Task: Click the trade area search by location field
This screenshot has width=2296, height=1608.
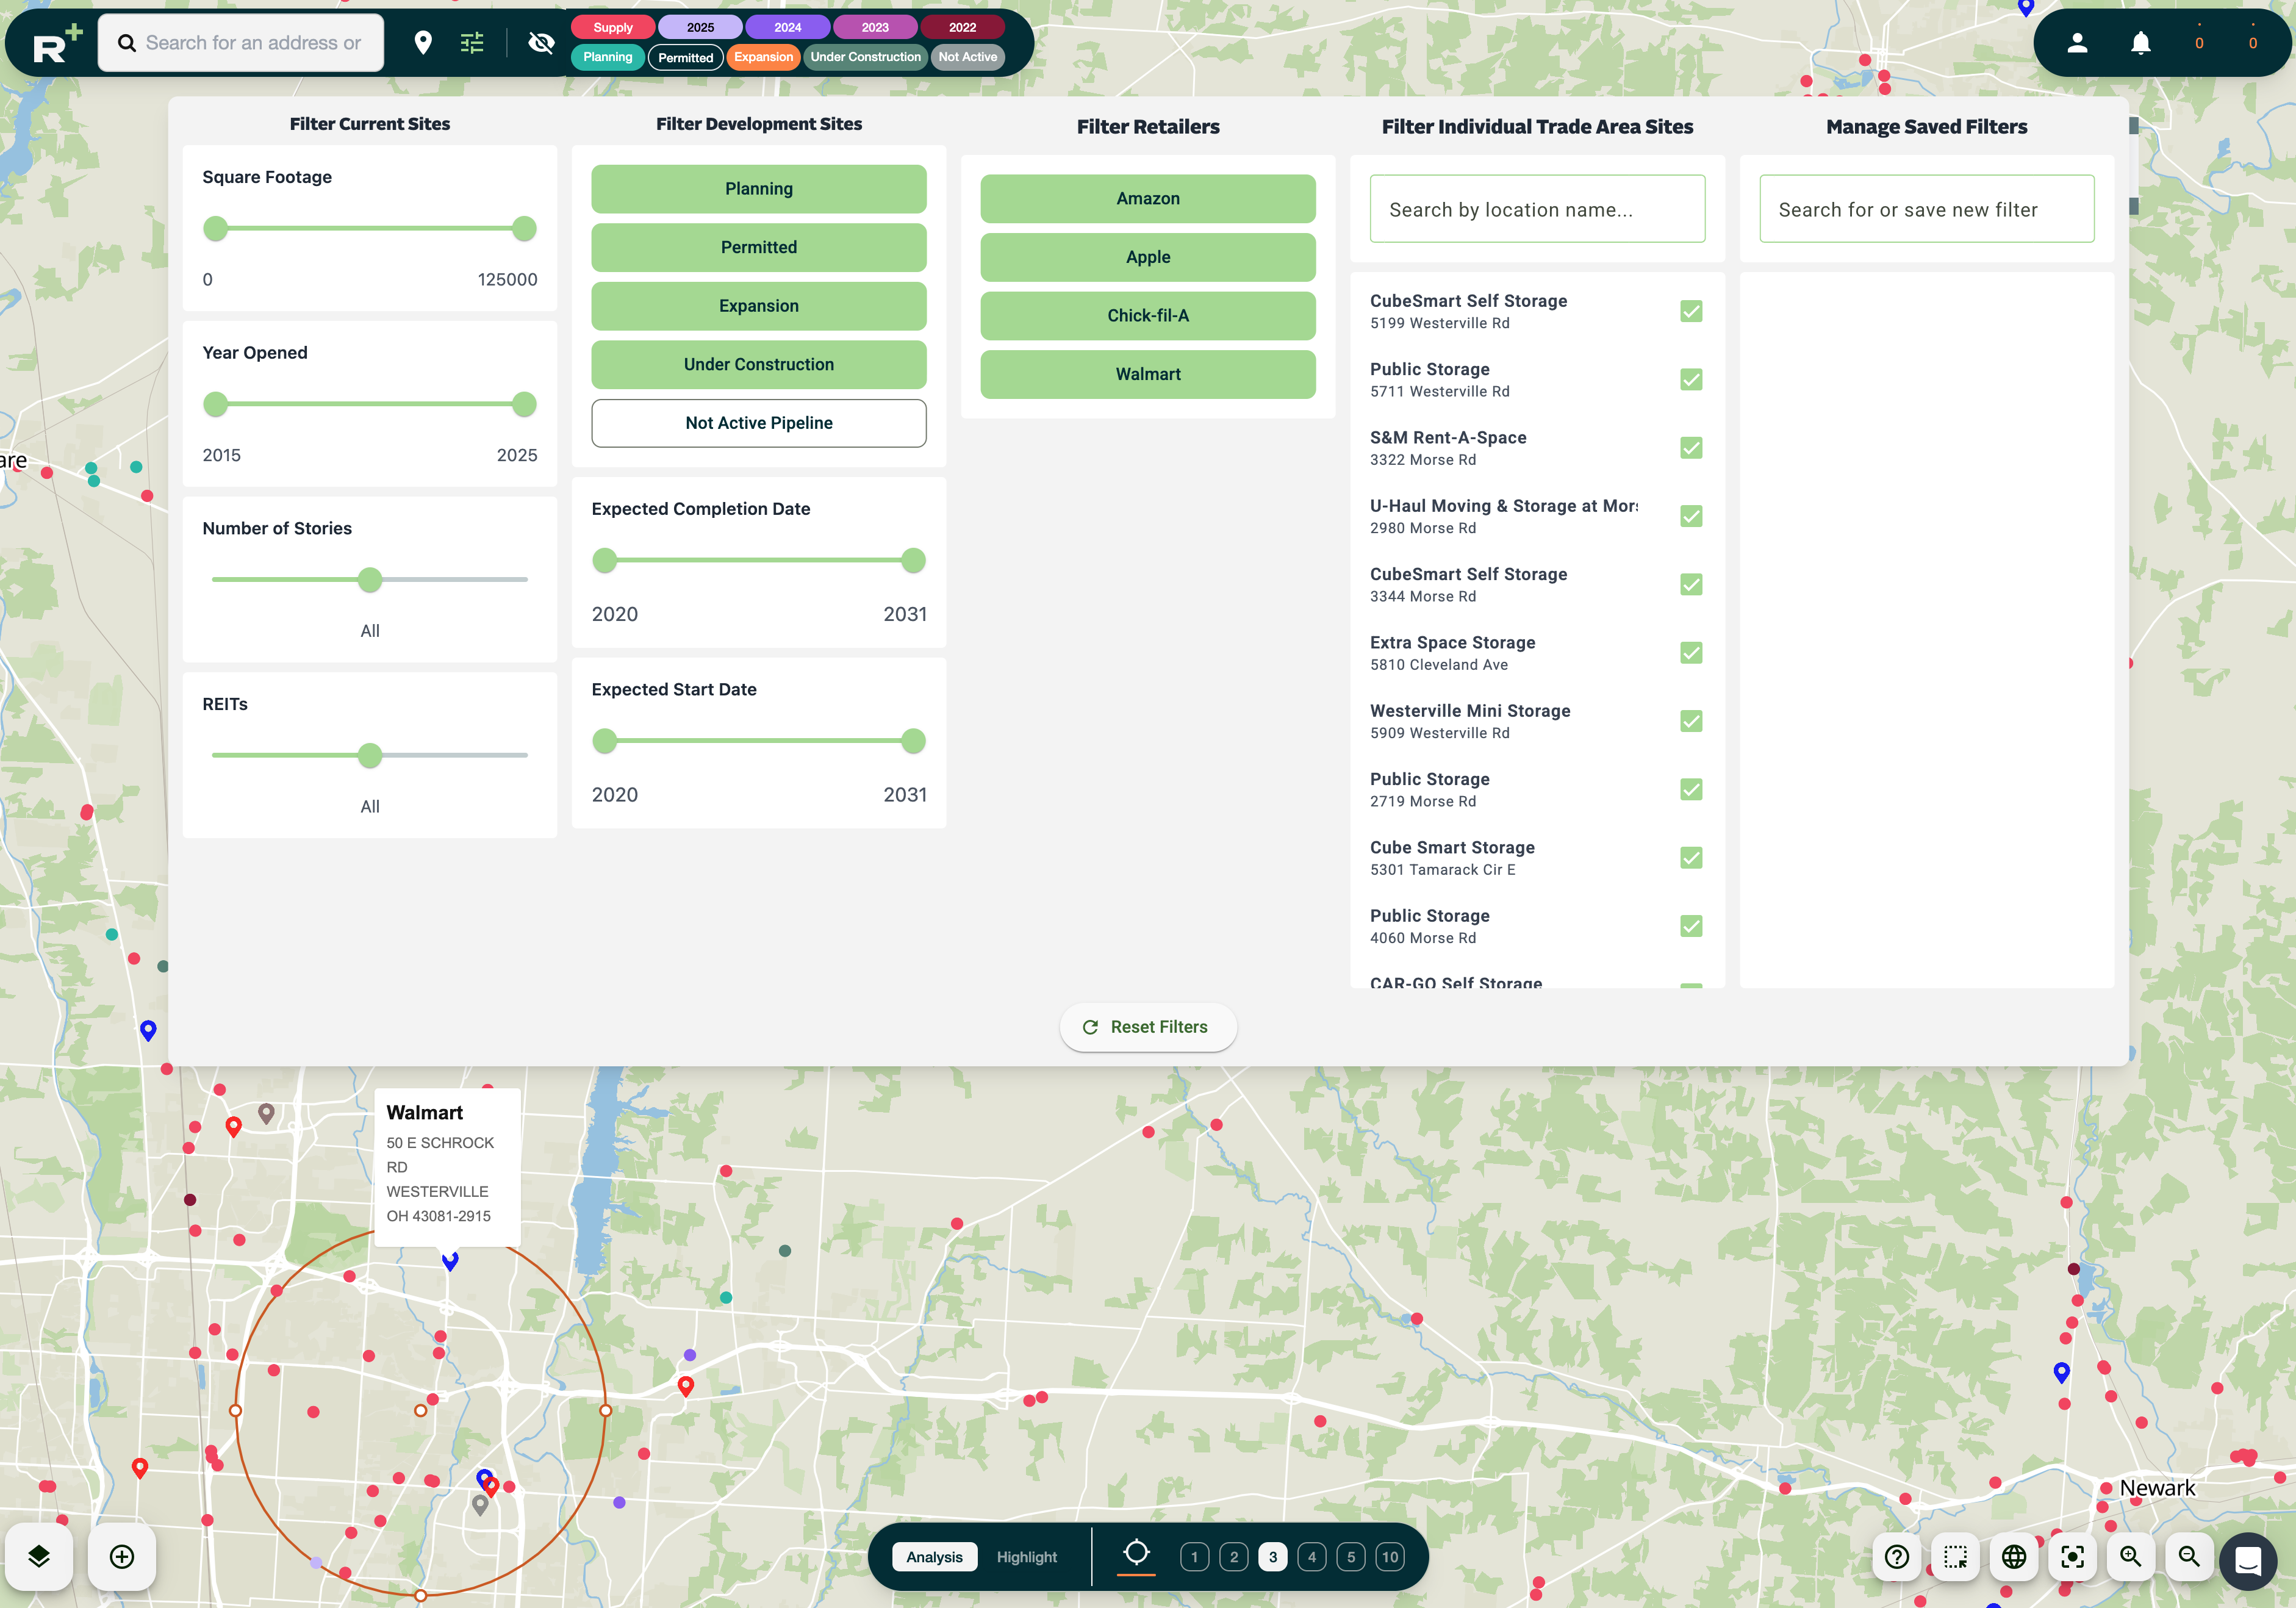Action: 1537,208
